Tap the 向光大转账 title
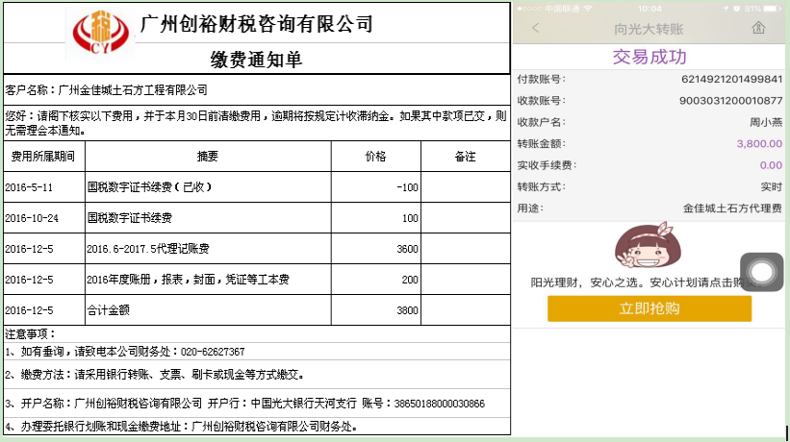The image size is (790, 442). pyautogui.click(x=649, y=29)
